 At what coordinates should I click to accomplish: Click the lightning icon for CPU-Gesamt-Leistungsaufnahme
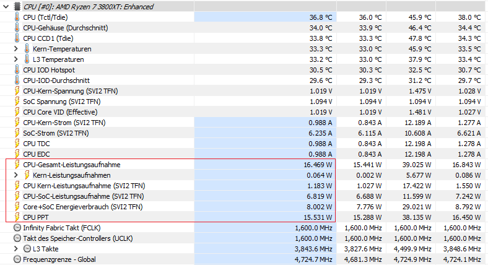[17, 165]
